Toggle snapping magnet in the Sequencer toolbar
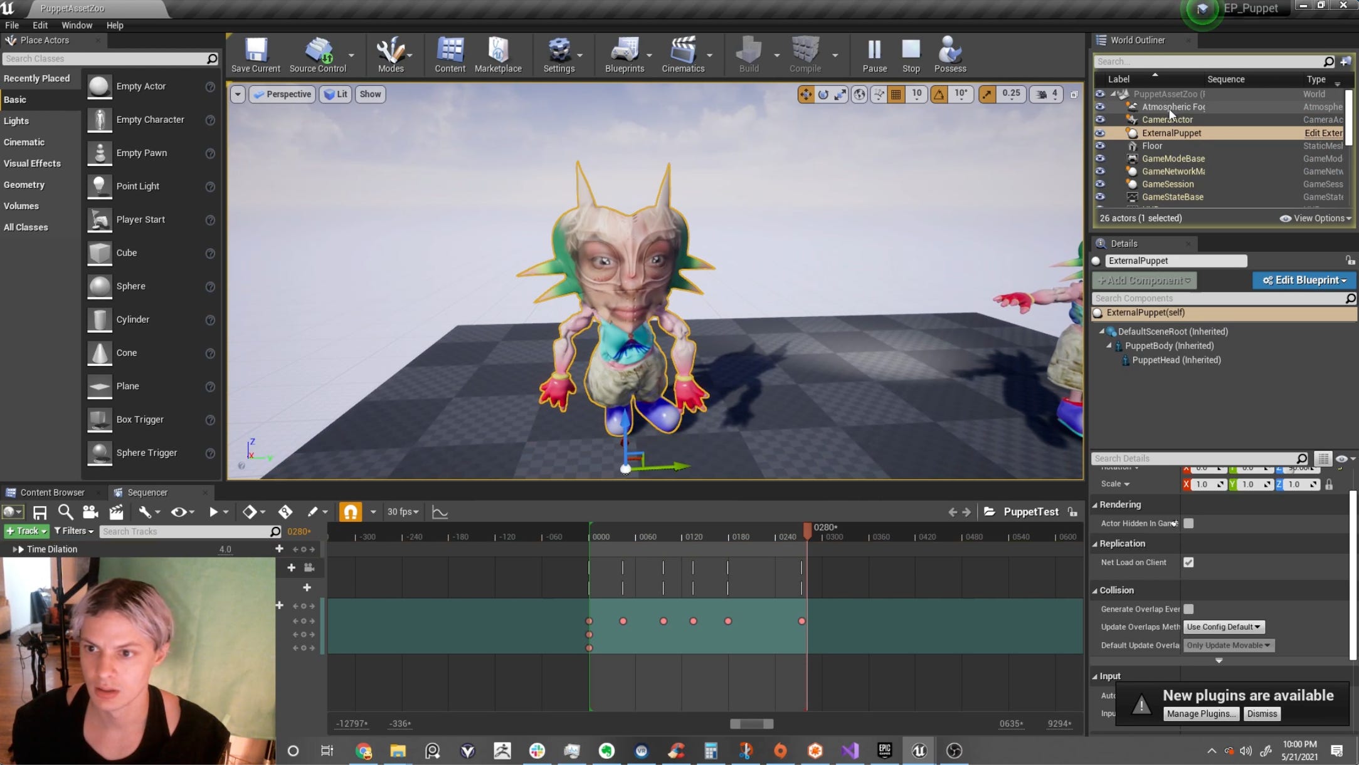The image size is (1359, 765). coord(350,511)
